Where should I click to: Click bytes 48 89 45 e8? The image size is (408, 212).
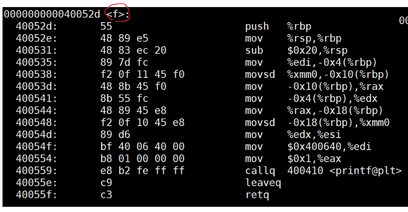133,111
